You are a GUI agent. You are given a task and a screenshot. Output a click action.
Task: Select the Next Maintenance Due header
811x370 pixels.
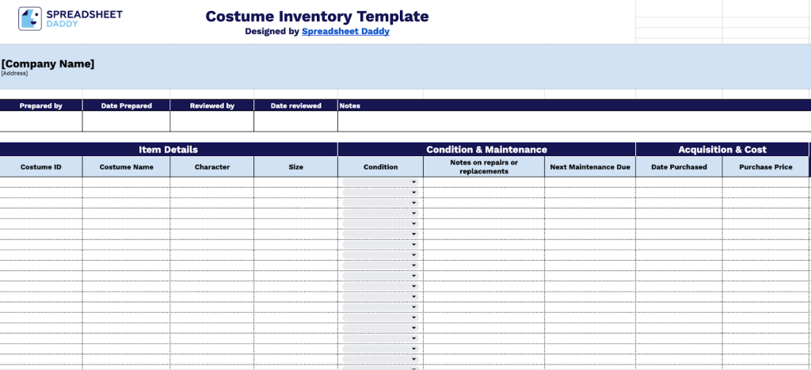(589, 167)
